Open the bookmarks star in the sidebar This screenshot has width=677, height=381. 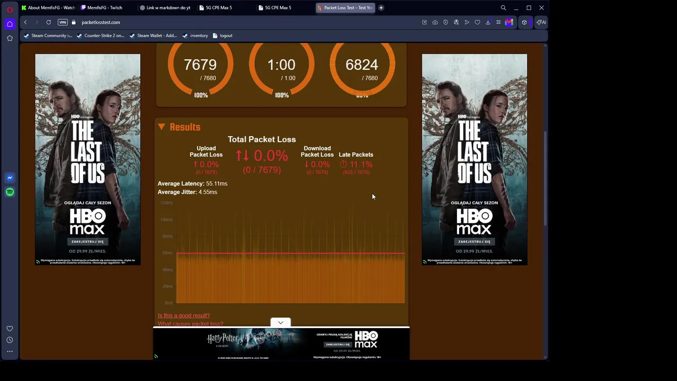(10, 38)
